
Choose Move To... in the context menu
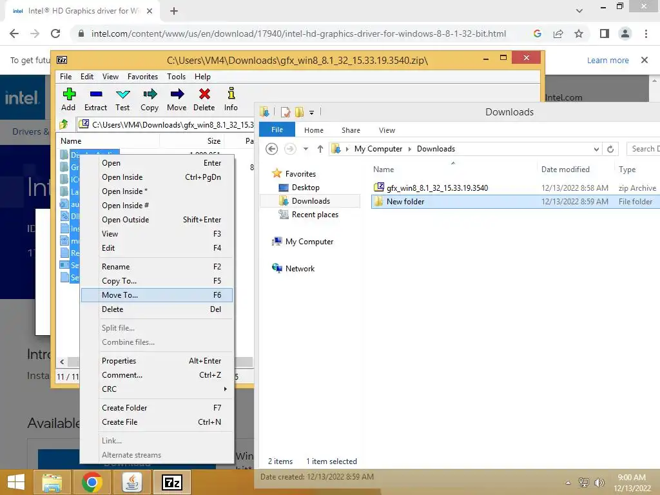(x=157, y=295)
